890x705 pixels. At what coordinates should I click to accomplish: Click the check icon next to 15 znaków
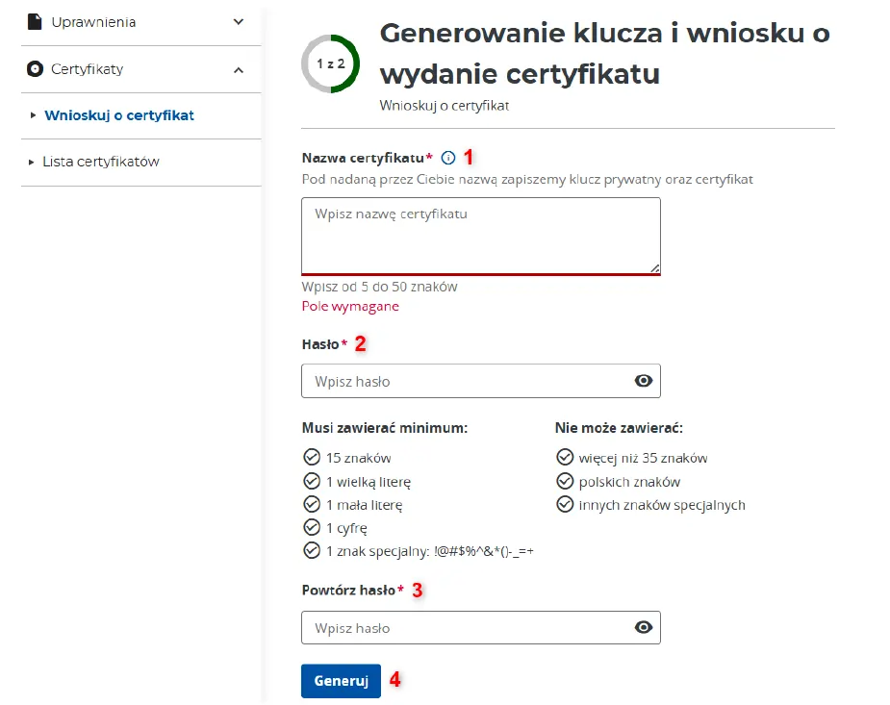[312, 458]
